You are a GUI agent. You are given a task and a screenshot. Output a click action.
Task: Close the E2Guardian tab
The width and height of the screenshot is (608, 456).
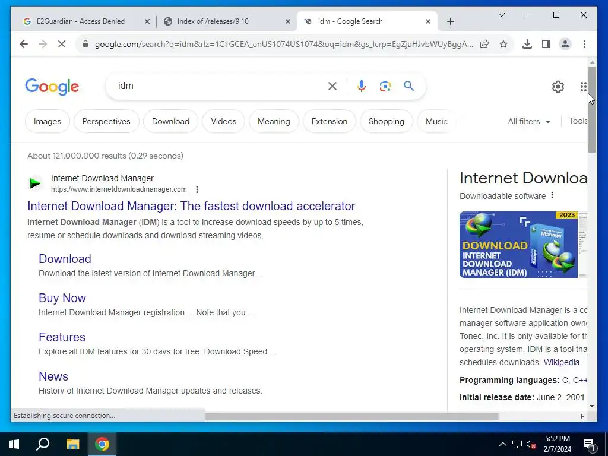[147, 21]
